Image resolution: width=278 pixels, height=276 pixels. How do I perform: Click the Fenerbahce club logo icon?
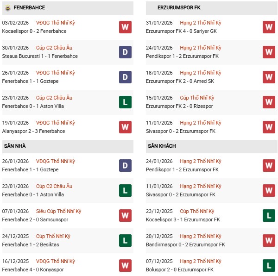pos(7,7)
